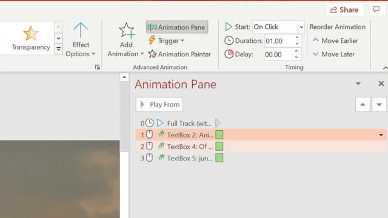388x218 pixels.
Task: Click the mouse icon for TextBox 2
Action: 149,134
